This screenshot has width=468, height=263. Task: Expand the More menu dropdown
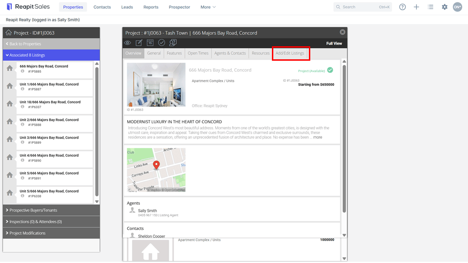[x=208, y=7]
